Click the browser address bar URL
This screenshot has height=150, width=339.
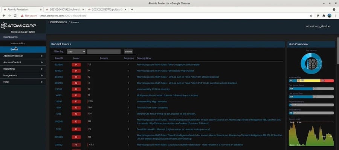click(63, 16)
